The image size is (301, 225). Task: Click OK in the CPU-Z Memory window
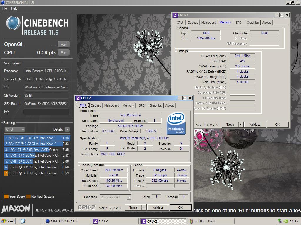click(277, 125)
